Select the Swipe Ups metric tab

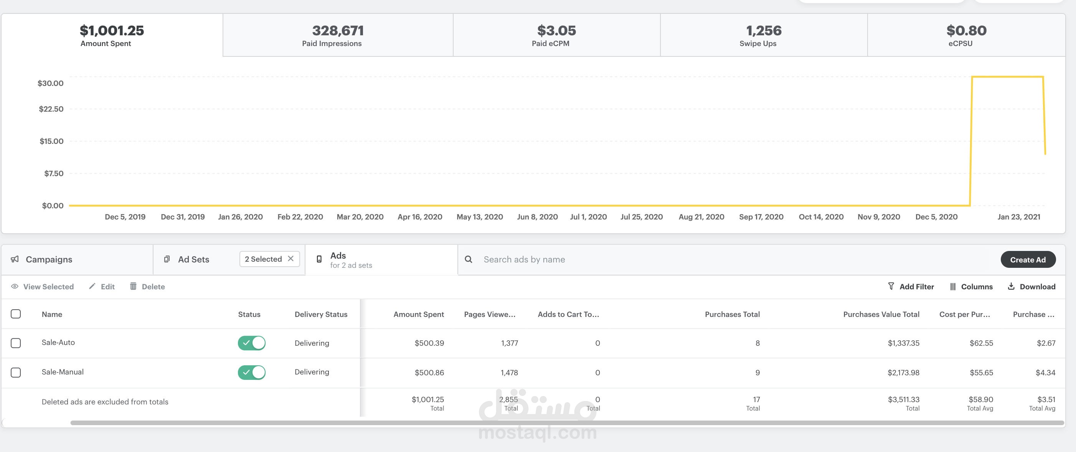[x=763, y=35]
